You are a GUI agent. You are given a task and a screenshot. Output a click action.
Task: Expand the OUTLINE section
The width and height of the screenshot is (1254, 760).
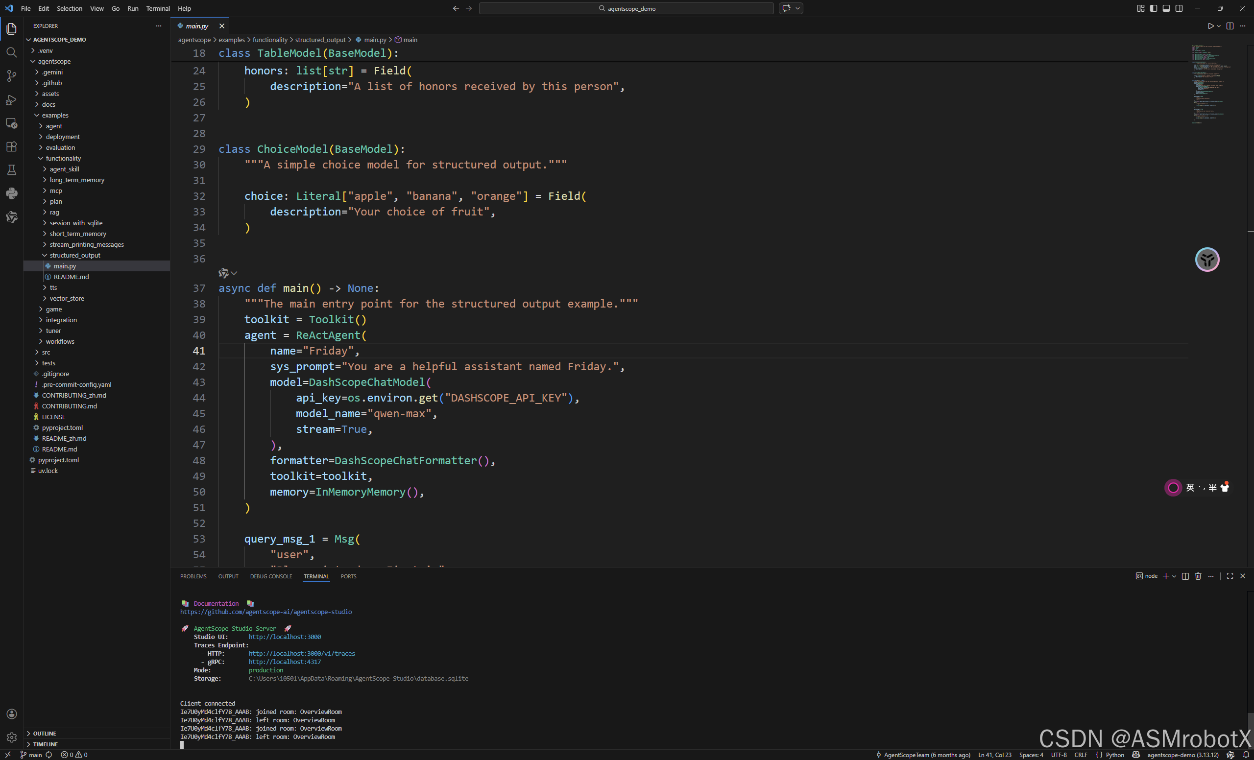[x=45, y=733]
